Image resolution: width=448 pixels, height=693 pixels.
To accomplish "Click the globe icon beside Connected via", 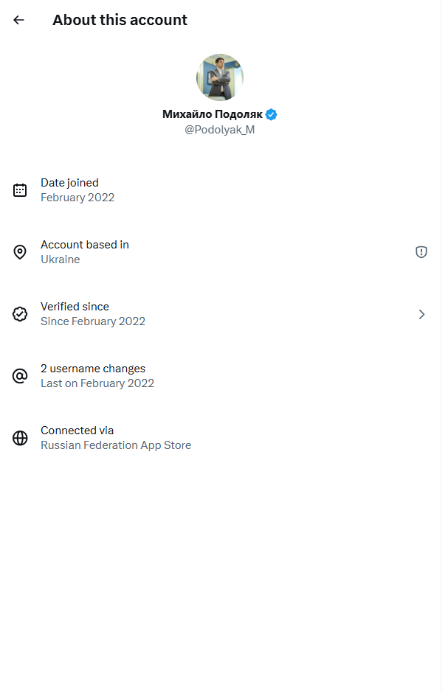I will [x=20, y=438].
